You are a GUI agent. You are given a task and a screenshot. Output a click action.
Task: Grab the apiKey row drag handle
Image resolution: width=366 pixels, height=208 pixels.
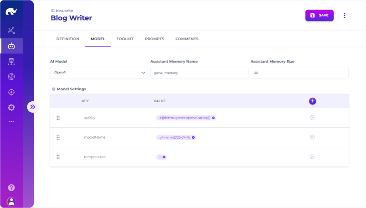click(x=58, y=118)
